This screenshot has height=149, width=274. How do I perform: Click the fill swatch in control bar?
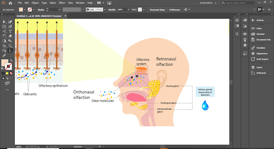coord(21,10)
